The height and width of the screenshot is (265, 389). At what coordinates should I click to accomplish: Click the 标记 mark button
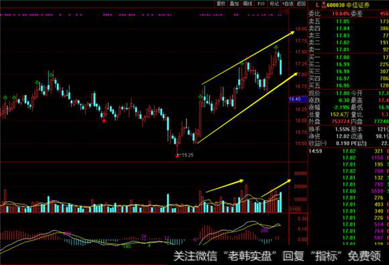[x=274, y=3]
